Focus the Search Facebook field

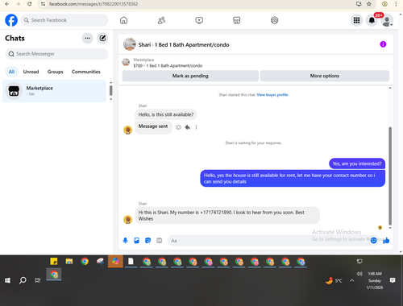tap(64, 20)
